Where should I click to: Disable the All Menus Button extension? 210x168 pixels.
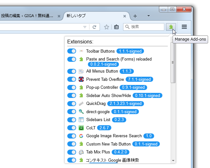point(72,71)
